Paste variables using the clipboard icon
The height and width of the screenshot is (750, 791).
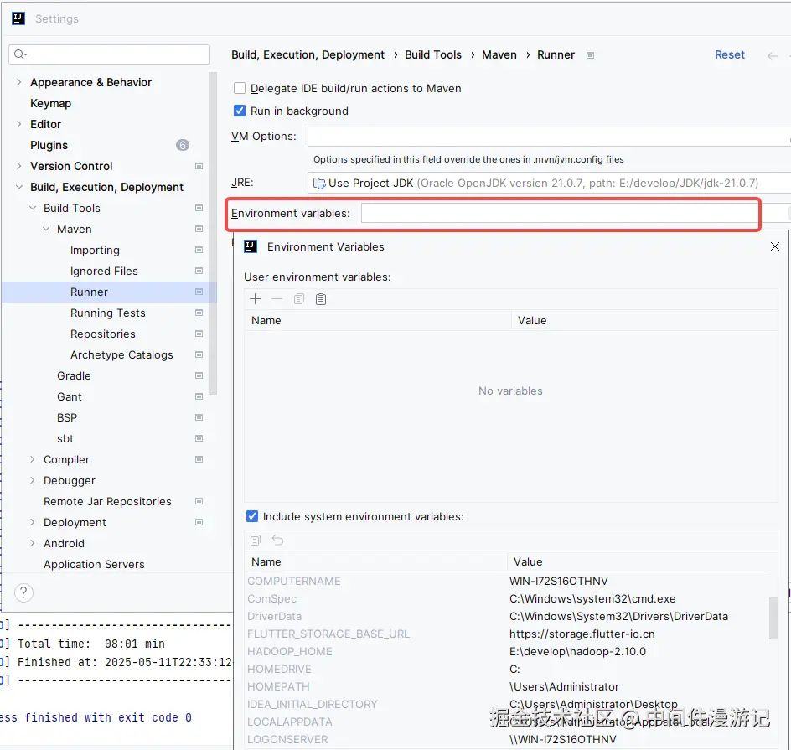(321, 299)
